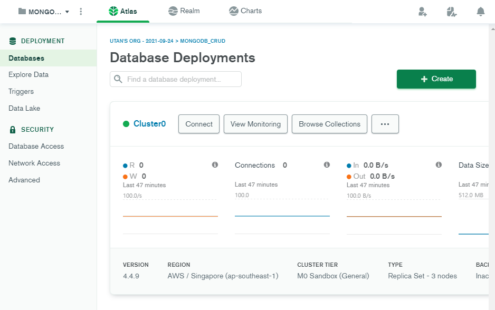495x310 pixels.
Task: Open Database Access settings
Action: pos(36,147)
